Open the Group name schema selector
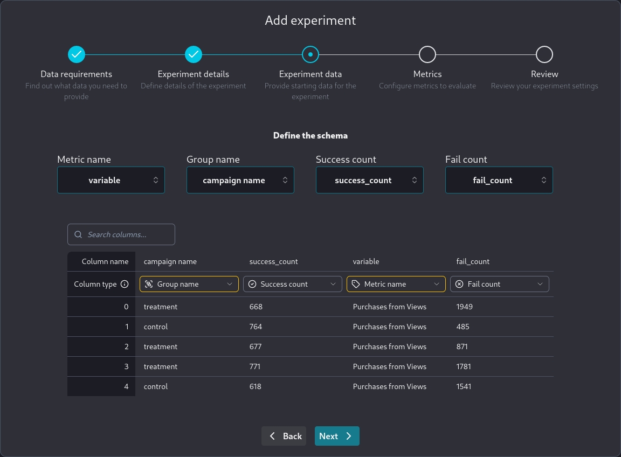 pyautogui.click(x=240, y=180)
